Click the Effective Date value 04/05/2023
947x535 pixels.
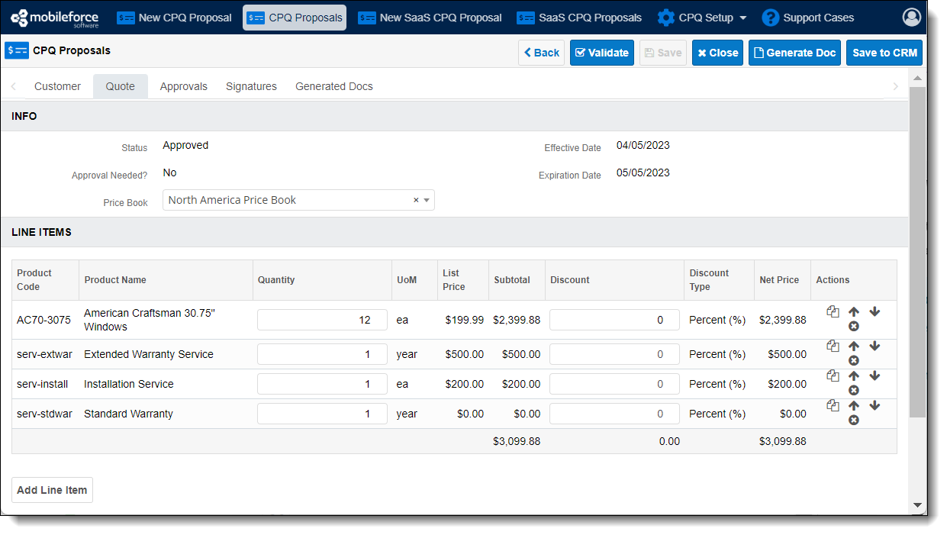pos(643,145)
